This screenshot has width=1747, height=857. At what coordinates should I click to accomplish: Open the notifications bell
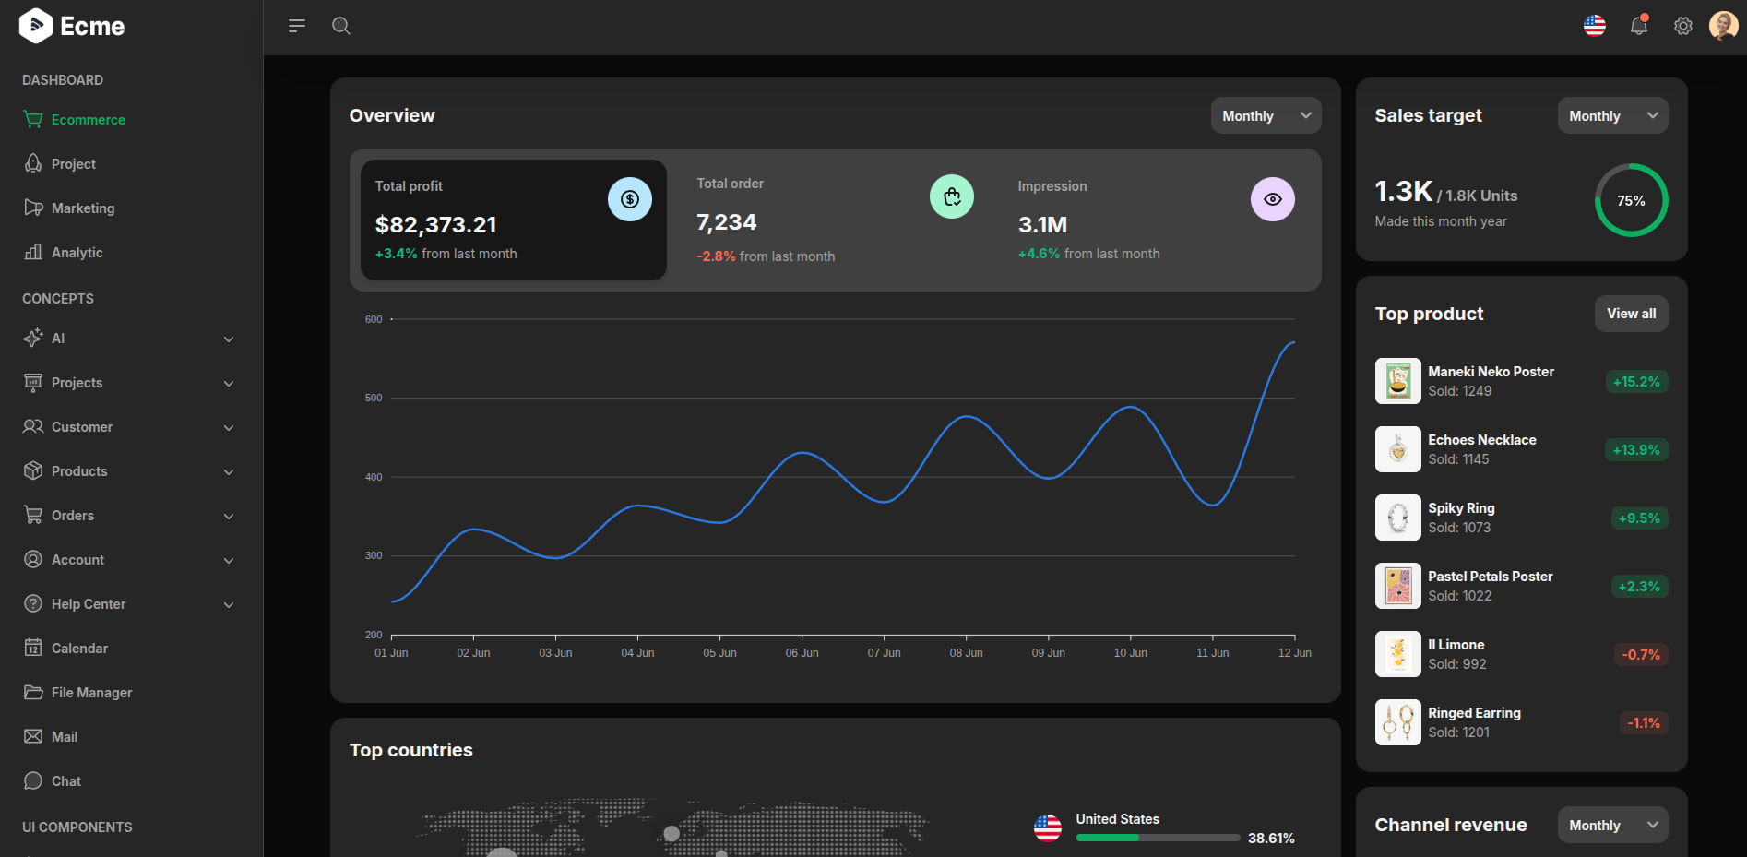coord(1639,26)
